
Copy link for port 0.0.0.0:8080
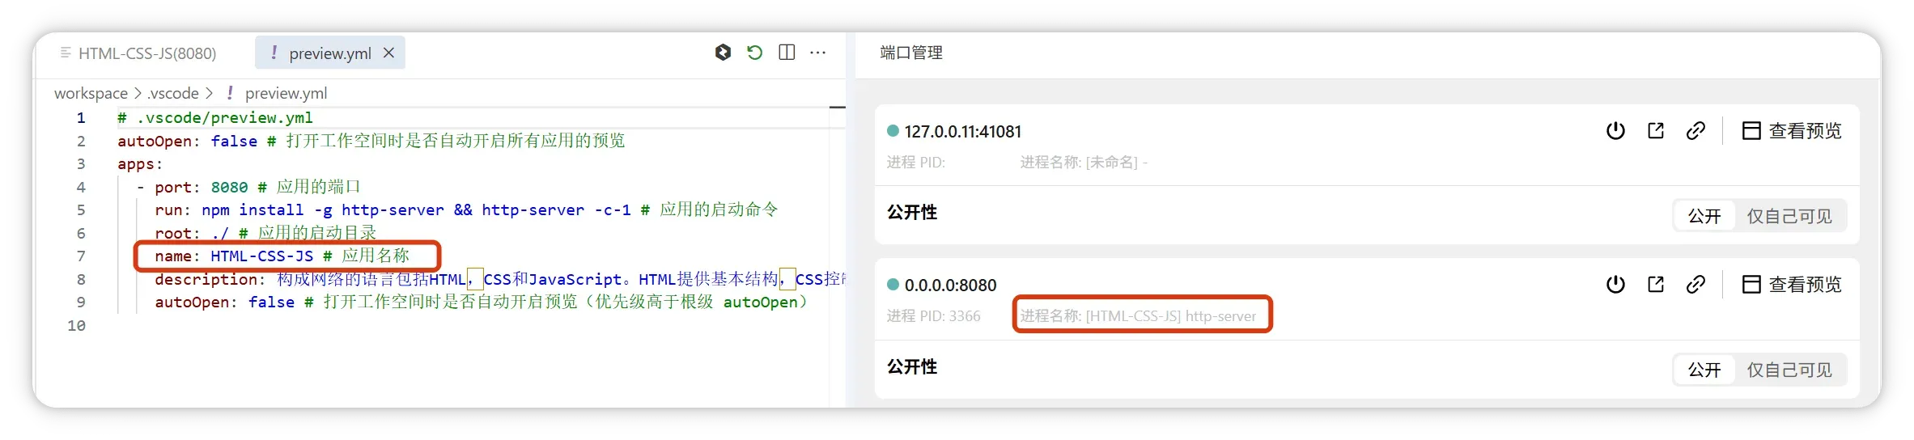(x=1695, y=285)
